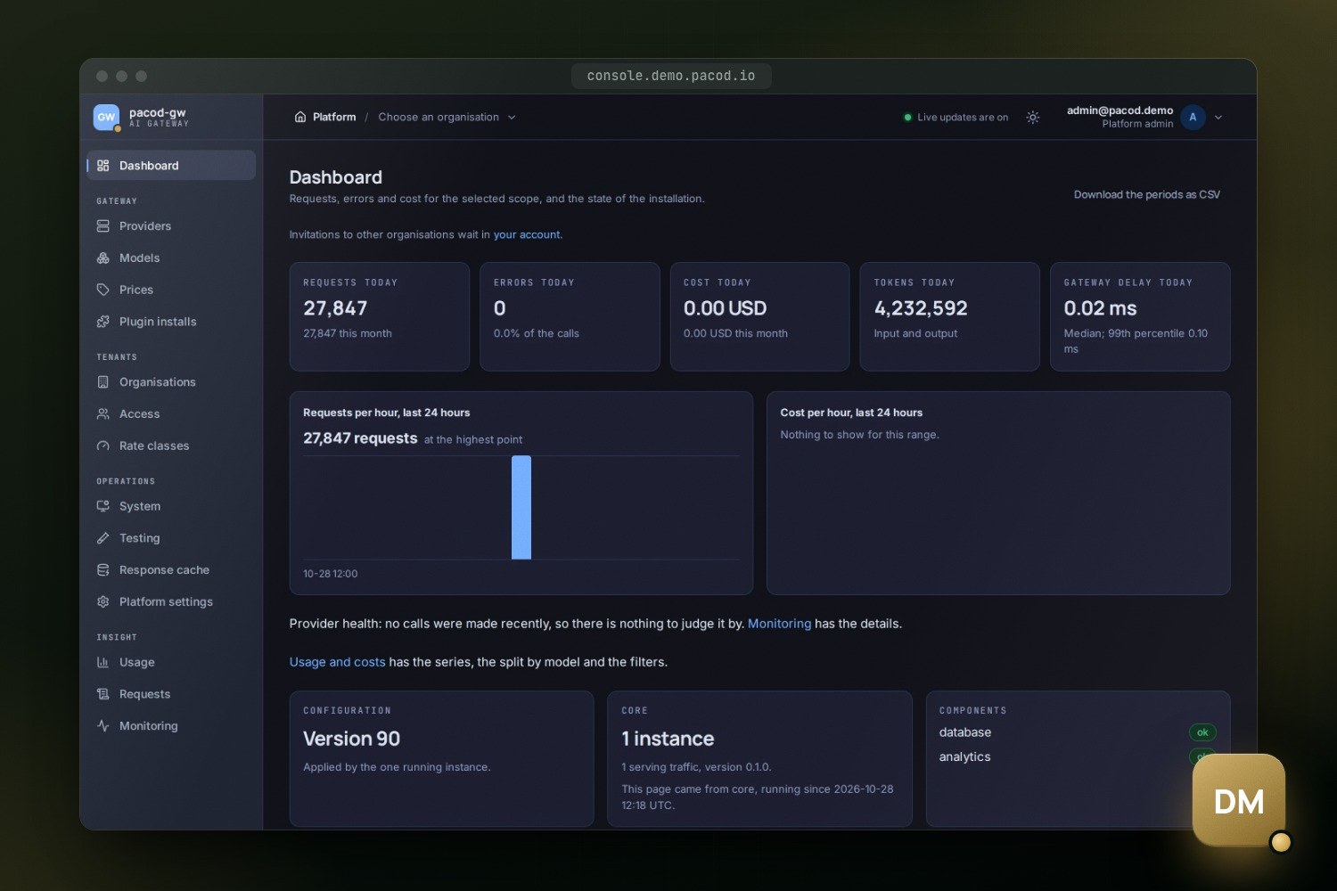1337x891 pixels.
Task: Click the Dashboard grid icon in sidebar
Action: [x=103, y=166]
